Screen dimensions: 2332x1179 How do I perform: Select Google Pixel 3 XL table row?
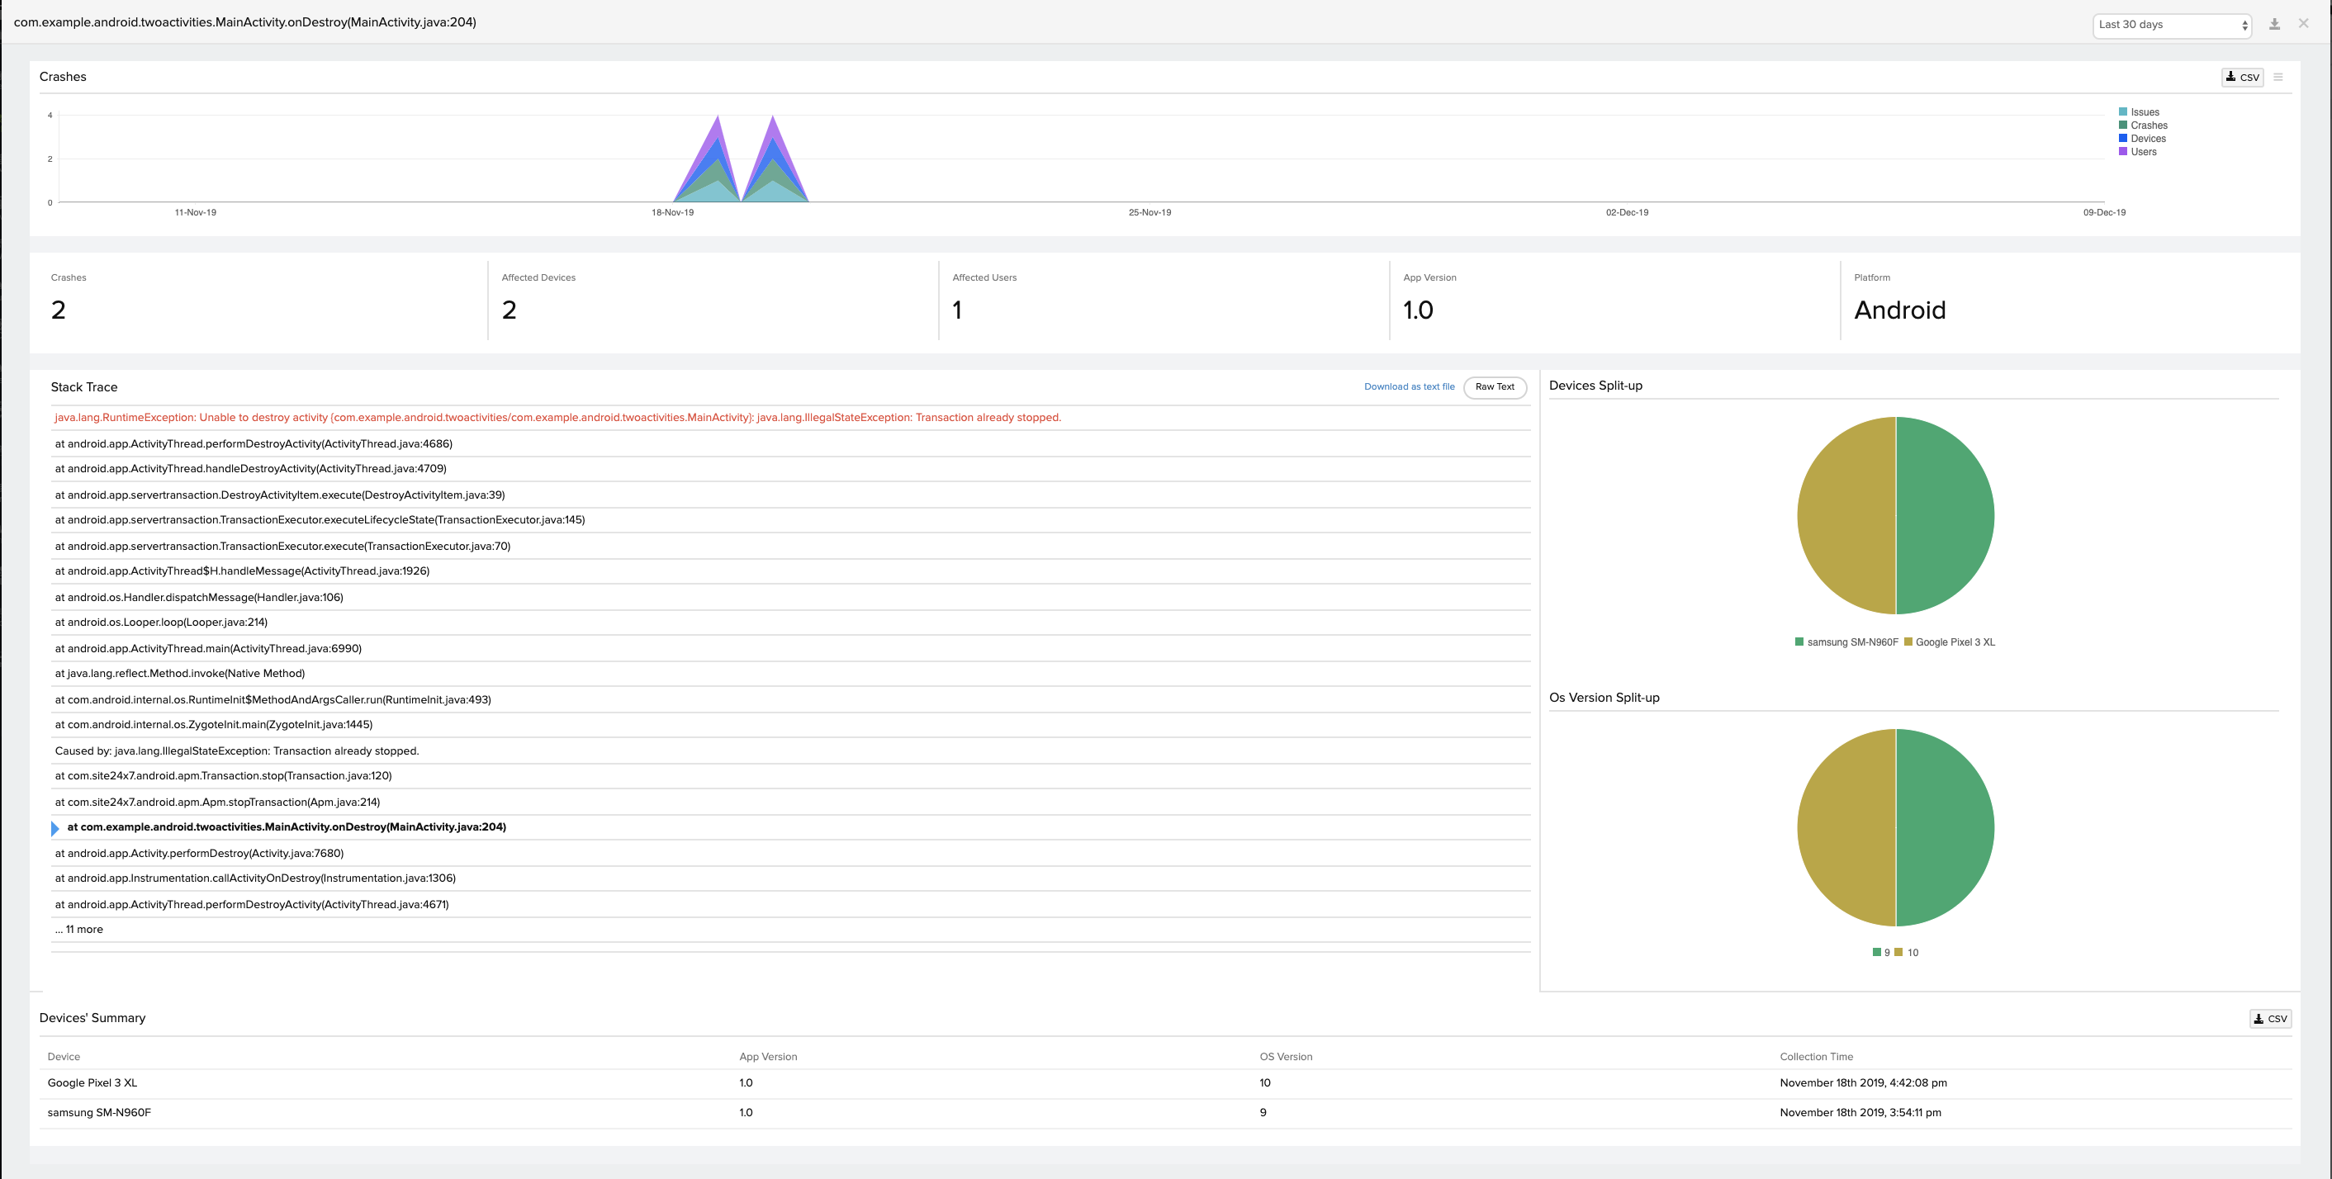point(92,1083)
